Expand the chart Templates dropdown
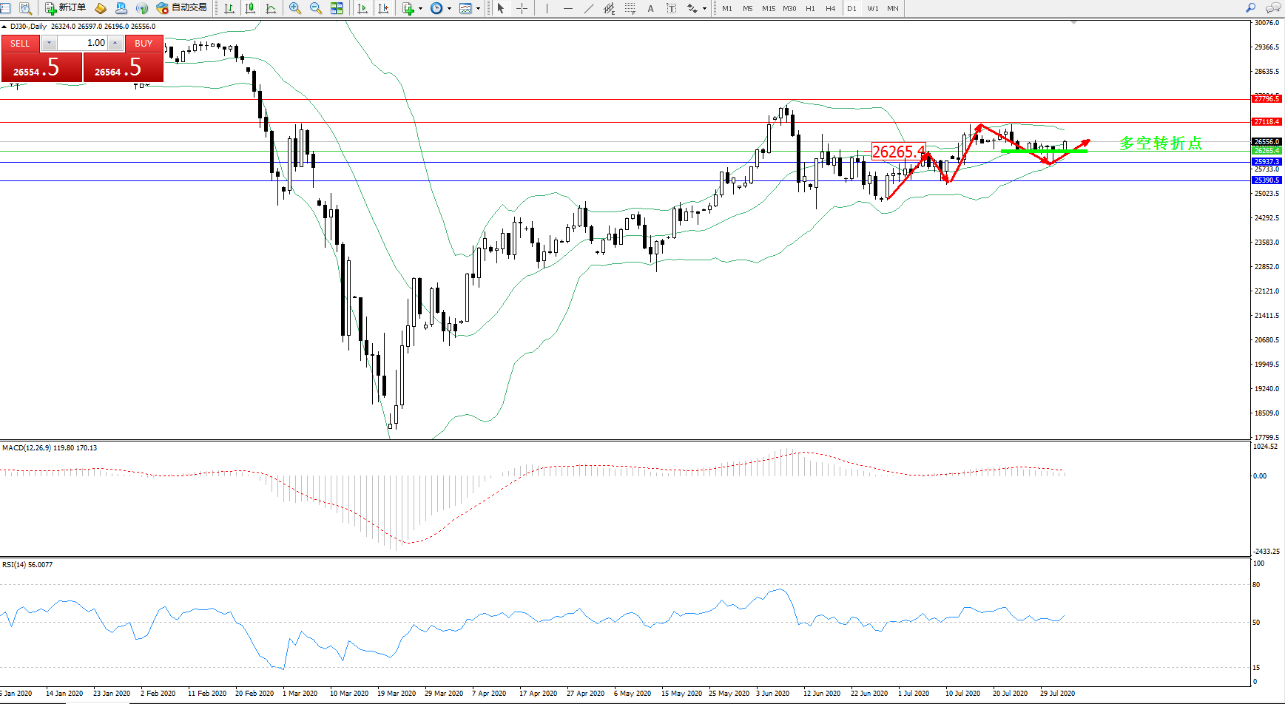Image resolution: width=1285 pixels, height=704 pixels. point(478,9)
